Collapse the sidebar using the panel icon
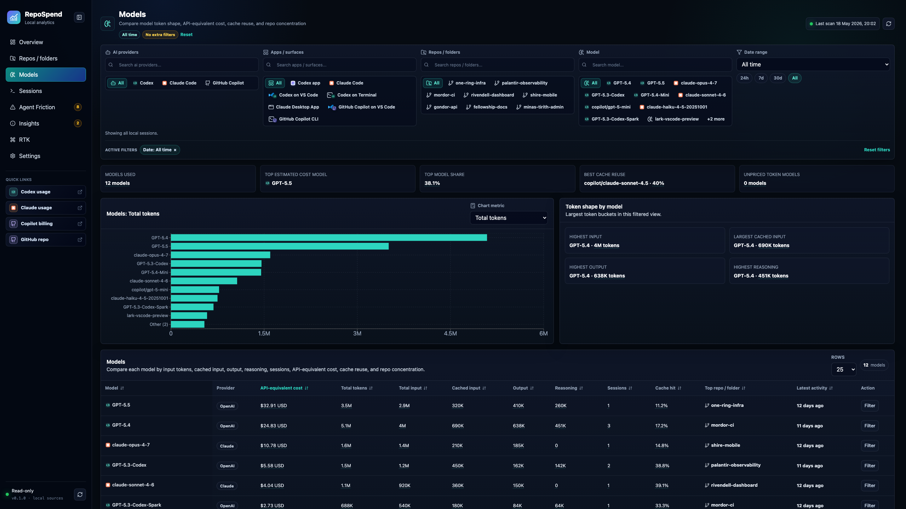This screenshot has width=906, height=509. 79,17
